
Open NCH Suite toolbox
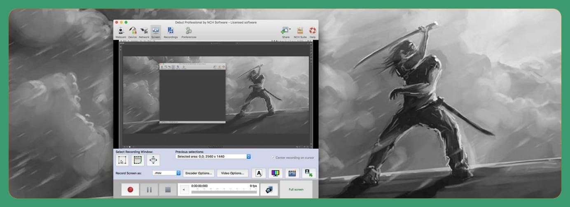click(x=300, y=32)
